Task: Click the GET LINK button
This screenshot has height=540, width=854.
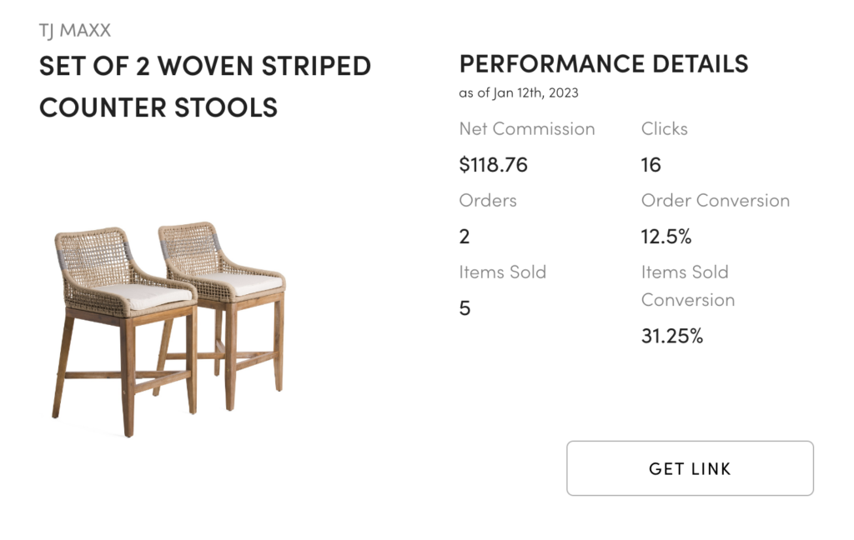Action: (x=690, y=468)
